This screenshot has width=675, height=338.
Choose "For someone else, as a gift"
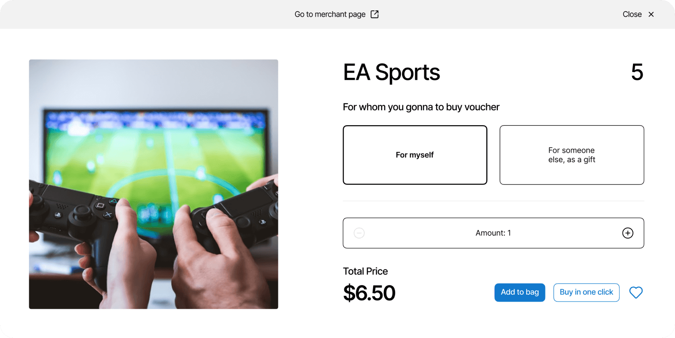[572, 155]
